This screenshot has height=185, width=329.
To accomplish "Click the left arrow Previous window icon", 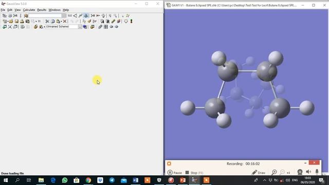I will (x=111, y=27).
